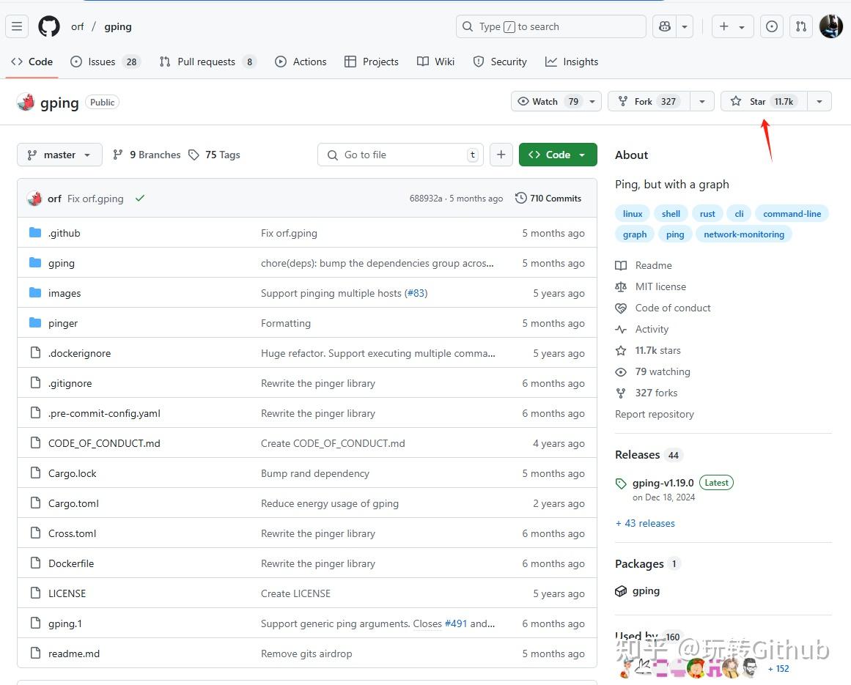Open the Projects tab

pyautogui.click(x=372, y=62)
